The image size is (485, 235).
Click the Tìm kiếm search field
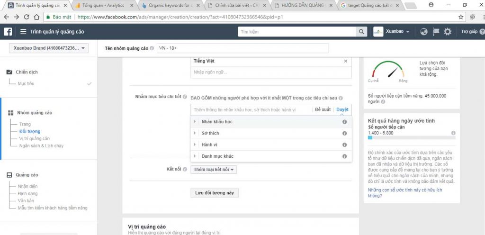297,32
